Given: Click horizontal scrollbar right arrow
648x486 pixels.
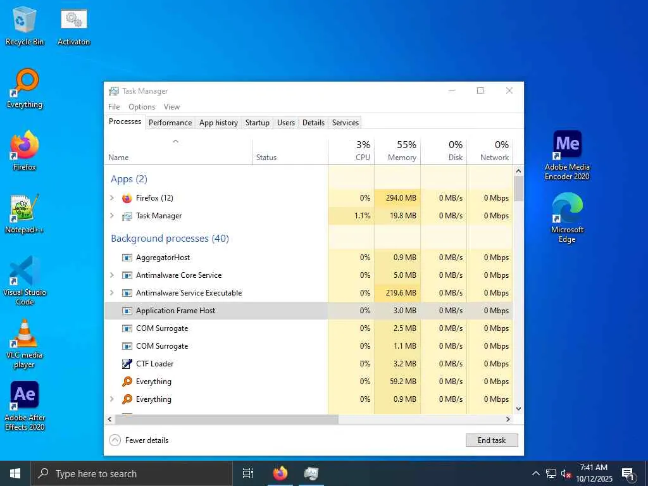Looking at the screenshot, I should point(508,419).
